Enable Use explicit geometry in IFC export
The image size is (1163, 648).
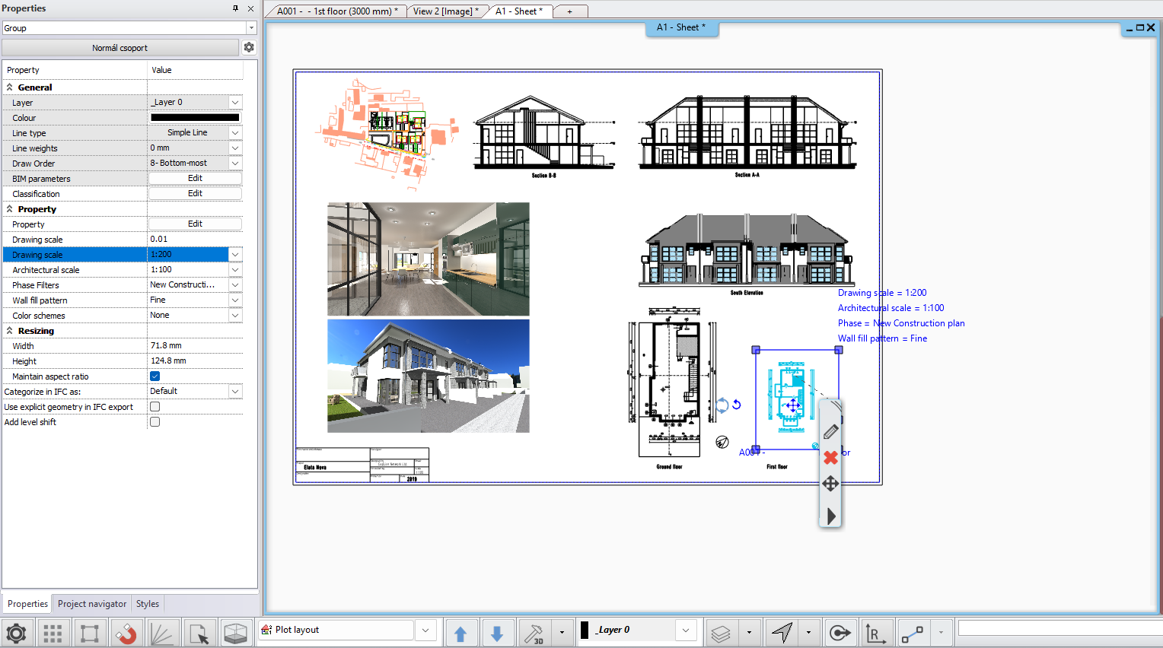click(155, 406)
